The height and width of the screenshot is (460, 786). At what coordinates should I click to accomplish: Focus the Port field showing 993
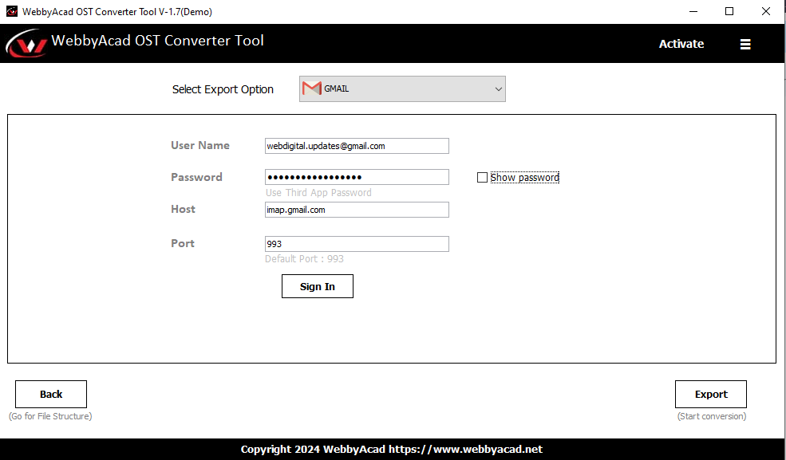click(x=357, y=244)
